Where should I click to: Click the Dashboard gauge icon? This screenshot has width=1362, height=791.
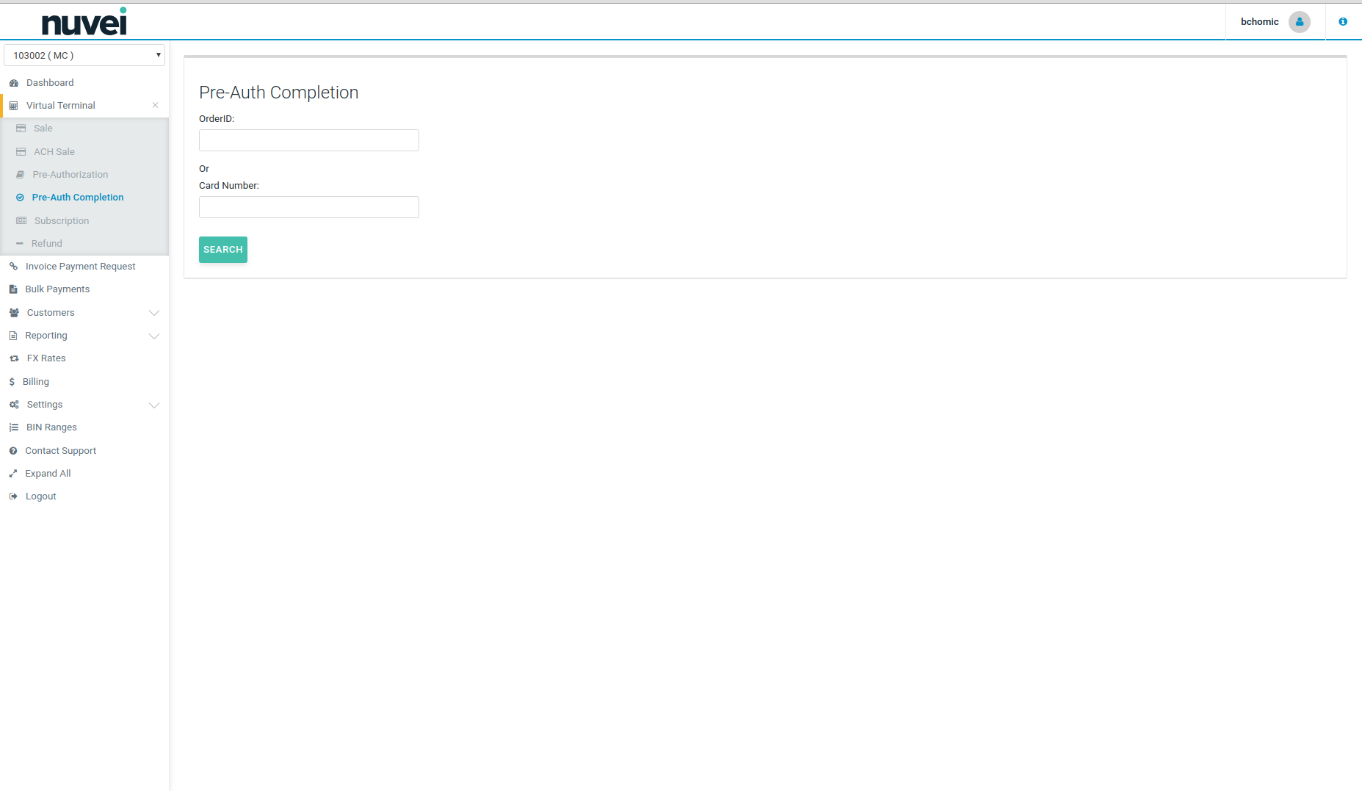tap(14, 83)
